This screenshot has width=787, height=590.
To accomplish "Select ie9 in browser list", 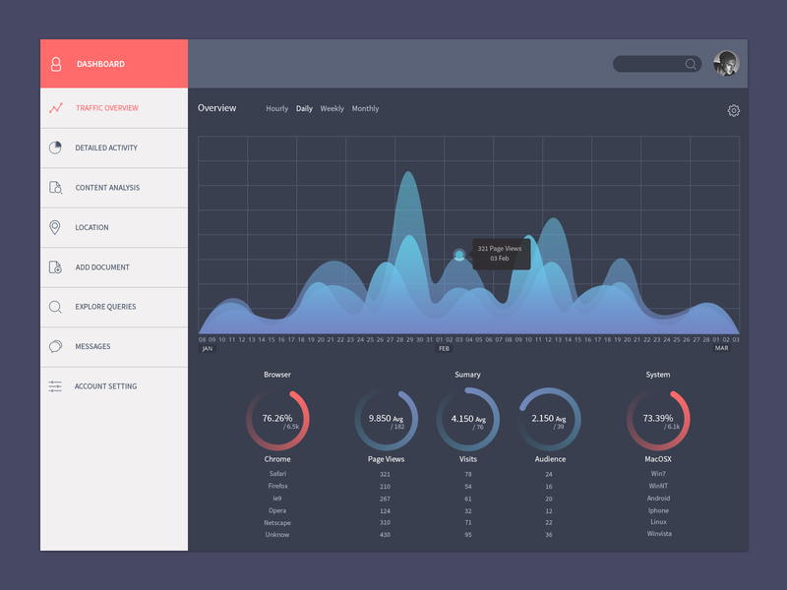I will (277, 499).
